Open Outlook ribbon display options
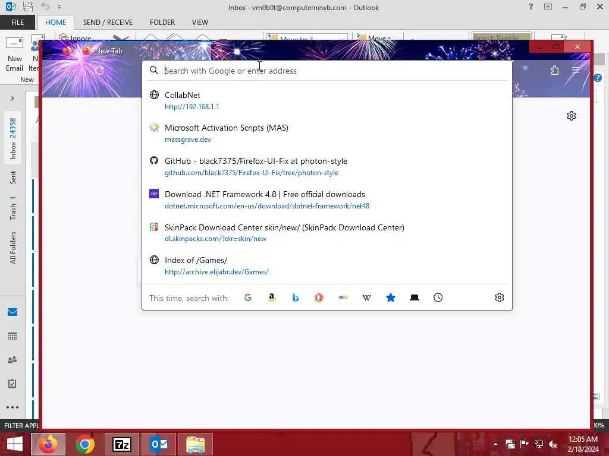Screen dimensions: 609x456 [548, 7]
